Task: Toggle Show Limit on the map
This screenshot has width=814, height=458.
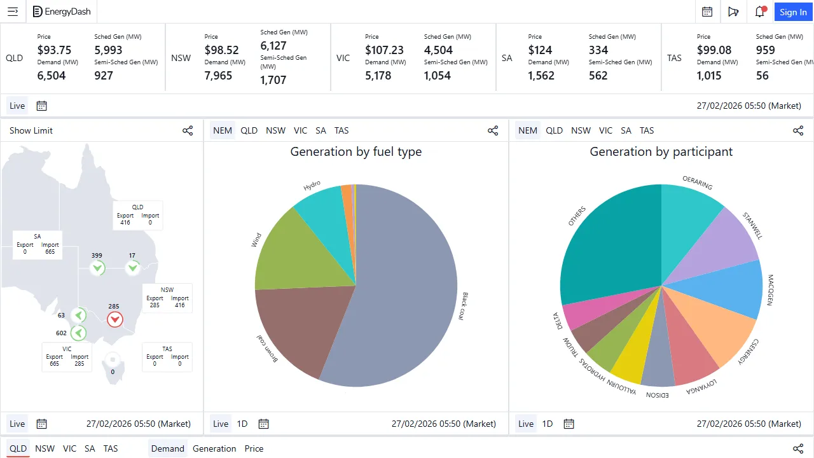Action: (31, 130)
